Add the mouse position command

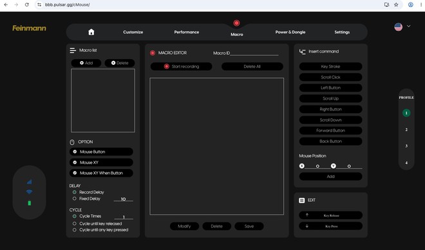(331, 176)
